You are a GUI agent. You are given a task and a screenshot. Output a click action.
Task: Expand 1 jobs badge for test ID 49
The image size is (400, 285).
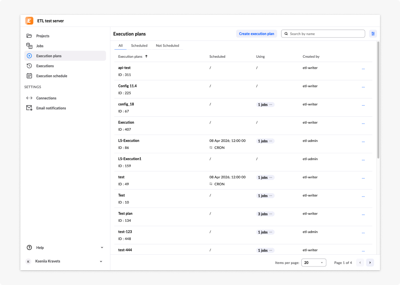[x=265, y=177]
